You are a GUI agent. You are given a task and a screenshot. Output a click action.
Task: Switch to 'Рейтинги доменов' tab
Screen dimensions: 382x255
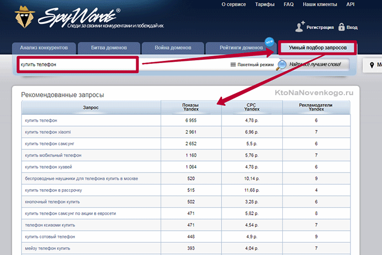point(241,48)
